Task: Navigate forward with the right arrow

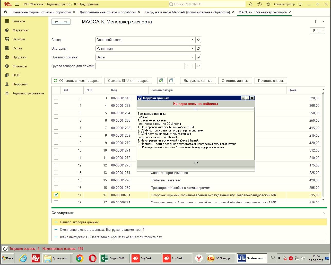Action: [x=66, y=22]
